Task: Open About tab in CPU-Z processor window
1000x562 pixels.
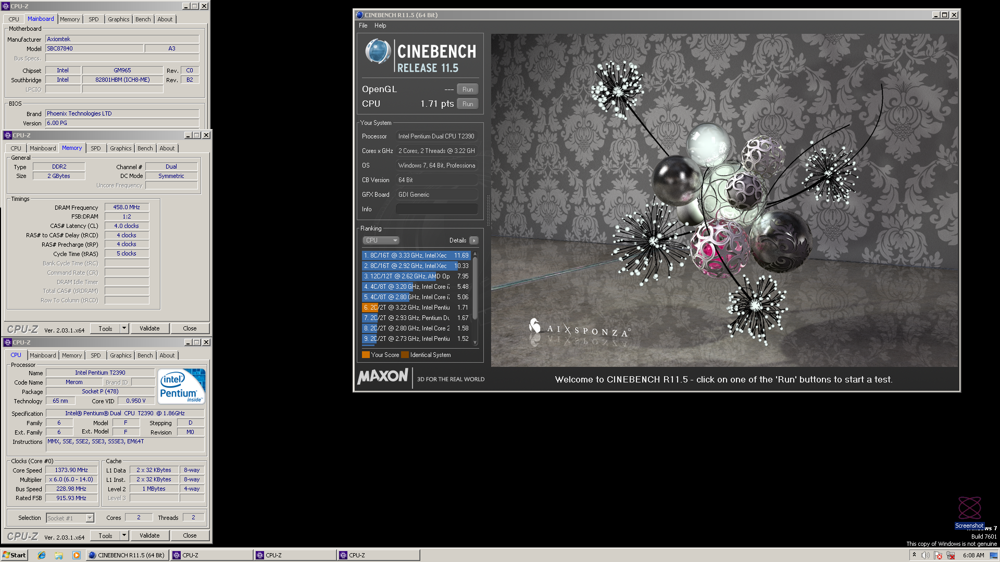Action: [x=167, y=355]
